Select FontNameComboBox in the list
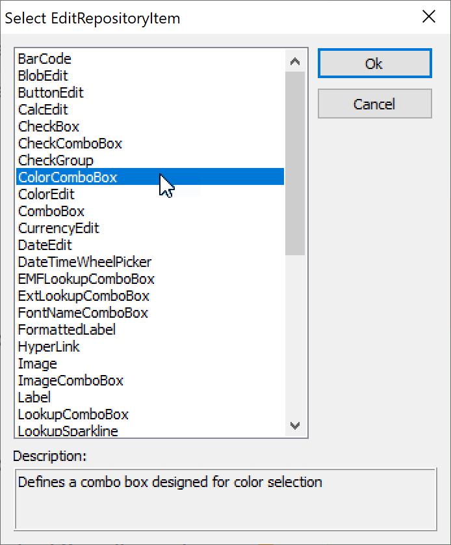This screenshot has width=451, height=545. (x=83, y=313)
